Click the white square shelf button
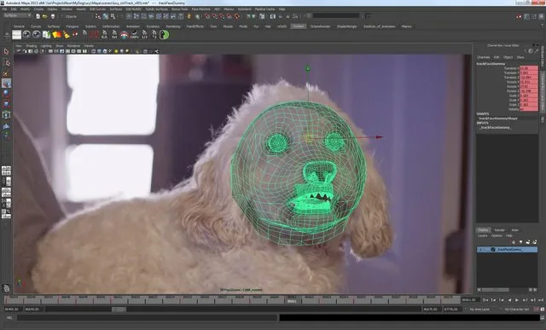 pyautogui.click(x=17, y=34)
